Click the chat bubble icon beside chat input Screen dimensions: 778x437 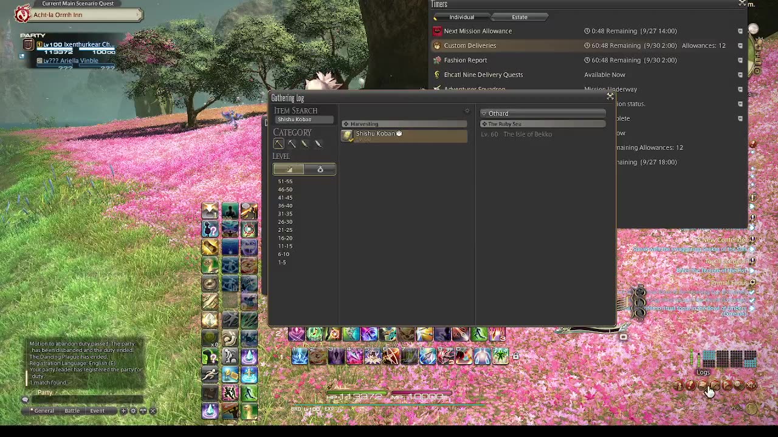[25, 400]
